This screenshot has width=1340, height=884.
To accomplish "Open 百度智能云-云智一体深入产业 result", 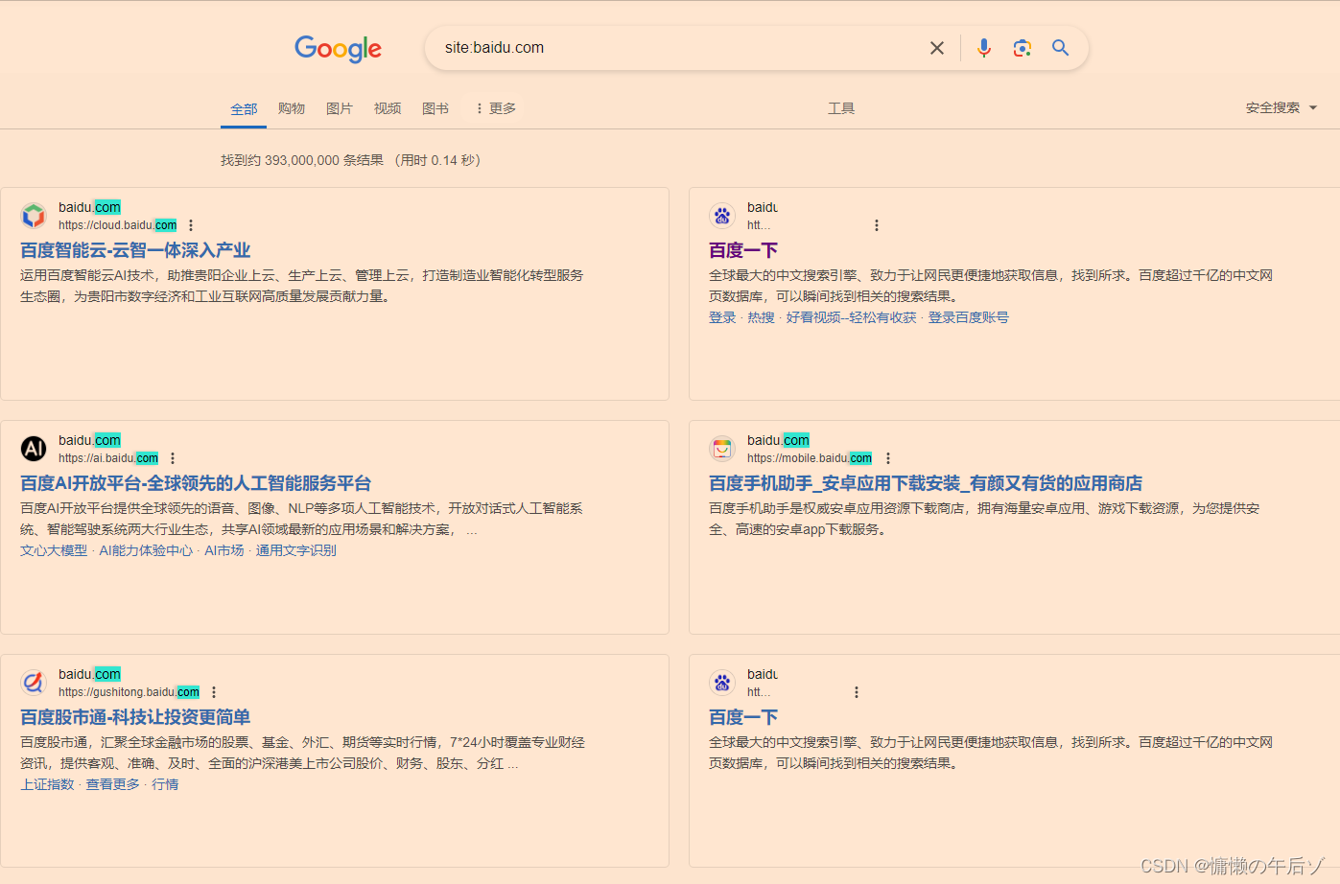I will click(x=135, y=250).
